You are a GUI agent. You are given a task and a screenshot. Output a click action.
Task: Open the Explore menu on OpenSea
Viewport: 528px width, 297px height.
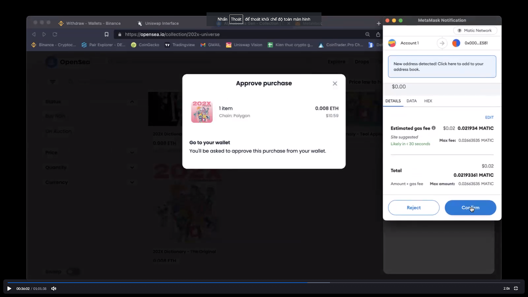click(x=336, y=62)
